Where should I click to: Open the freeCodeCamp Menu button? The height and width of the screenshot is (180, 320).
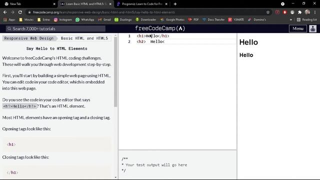pyautogui.click(x=298, y=28)
